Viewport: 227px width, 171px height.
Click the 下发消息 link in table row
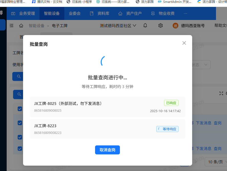[203, 123]
